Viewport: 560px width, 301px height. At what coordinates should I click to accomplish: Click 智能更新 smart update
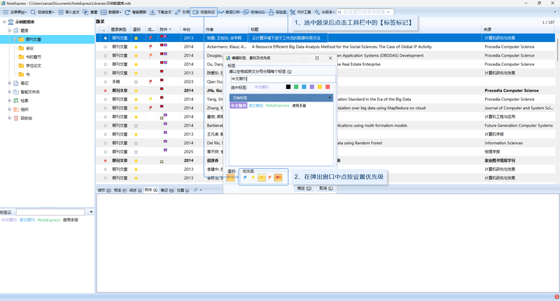point(135,12)
